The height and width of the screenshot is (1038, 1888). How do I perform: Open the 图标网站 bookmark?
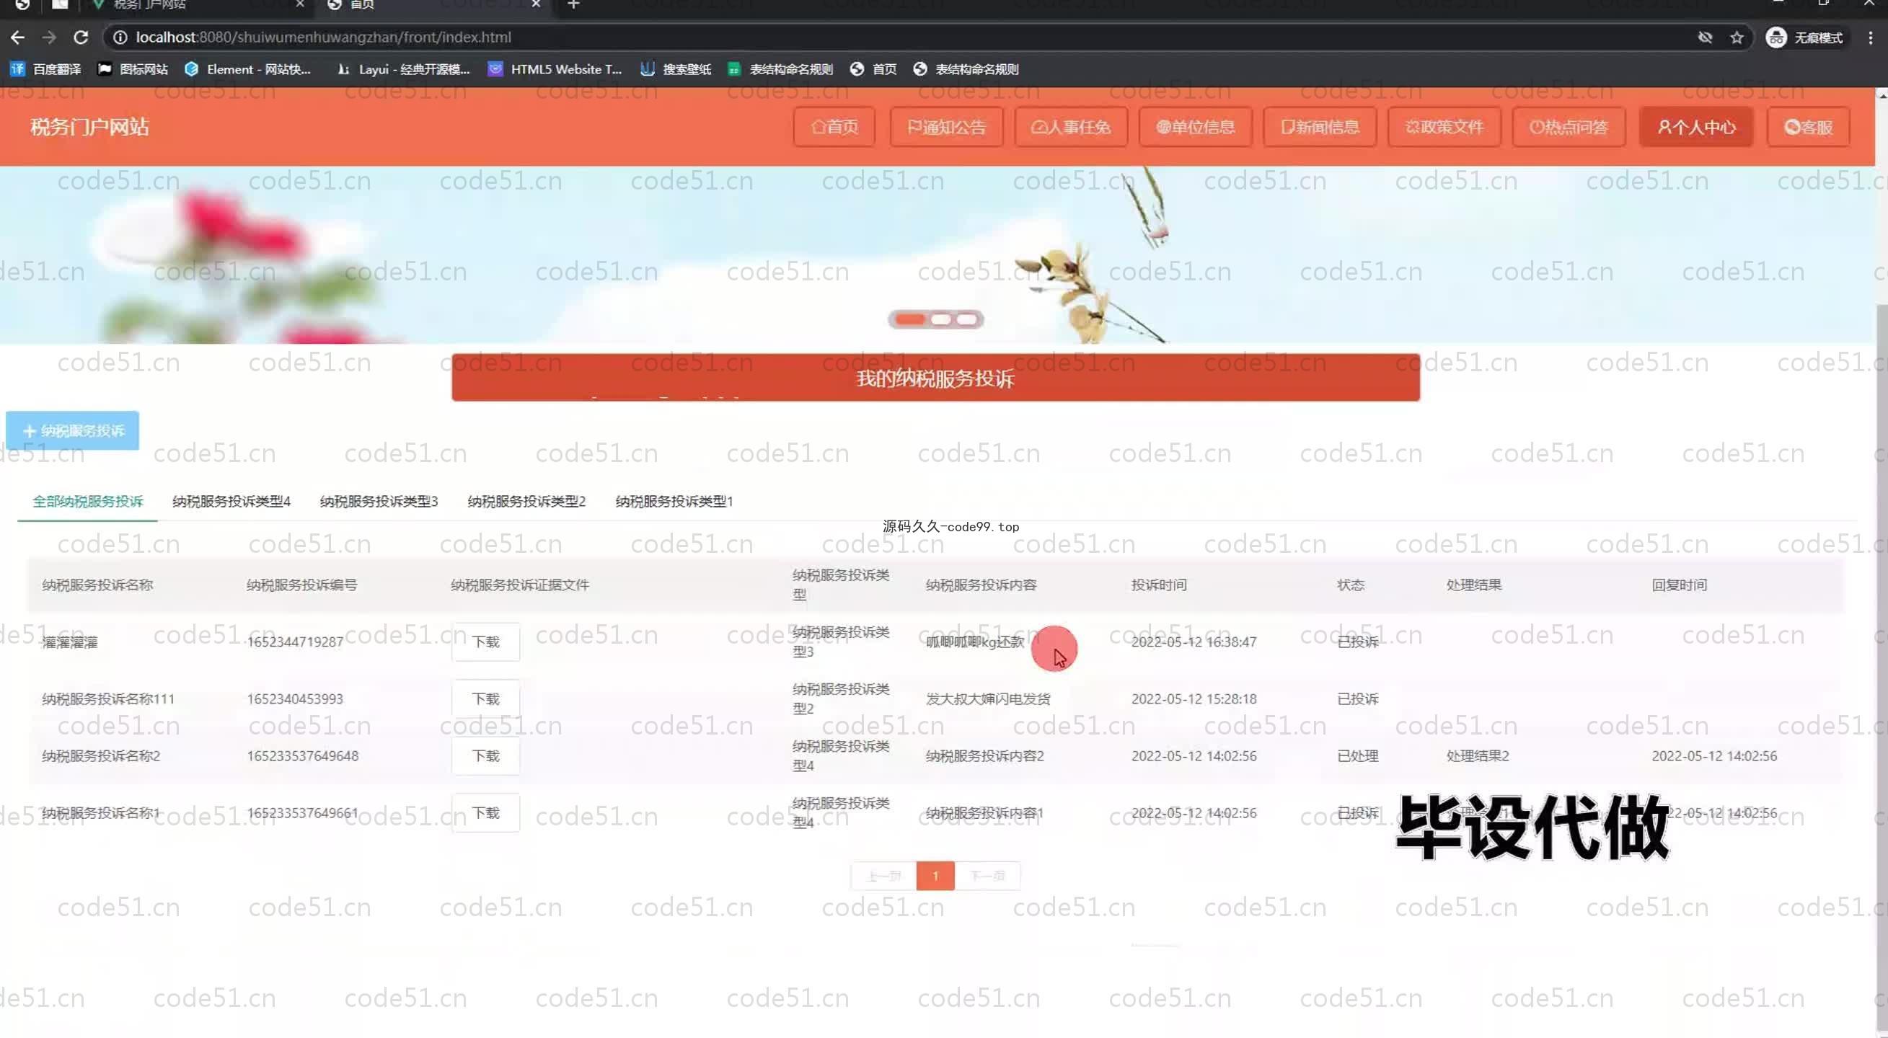click(x=133, y=69)
